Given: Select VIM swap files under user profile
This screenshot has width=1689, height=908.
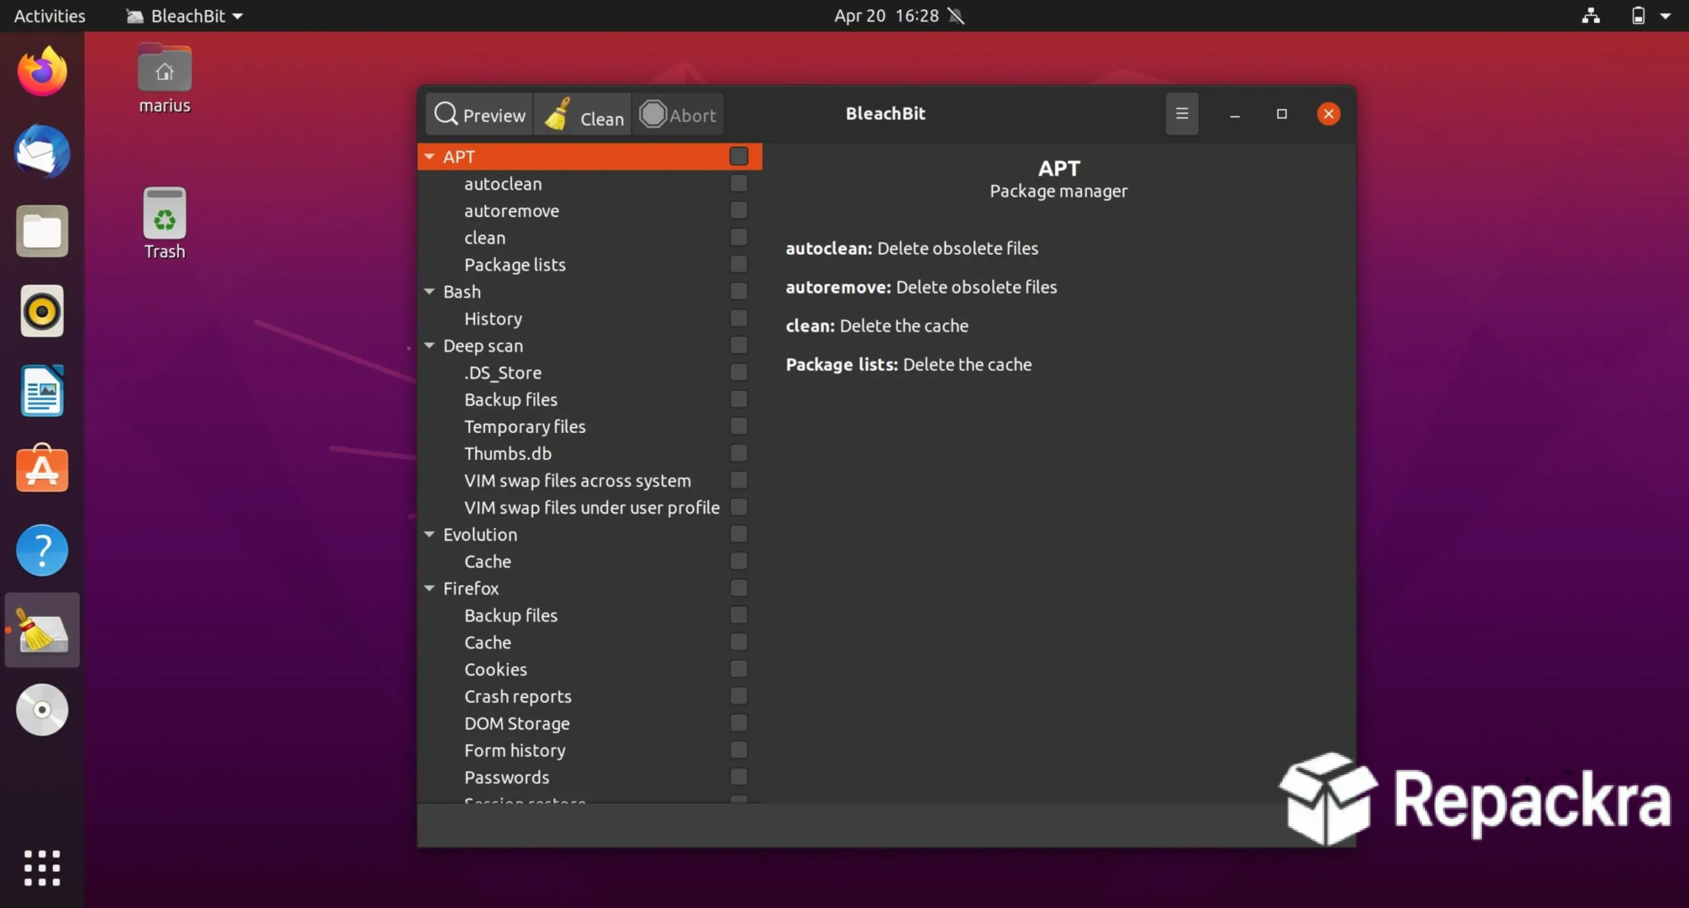Looking at the screenshot, I should [590, 507].
